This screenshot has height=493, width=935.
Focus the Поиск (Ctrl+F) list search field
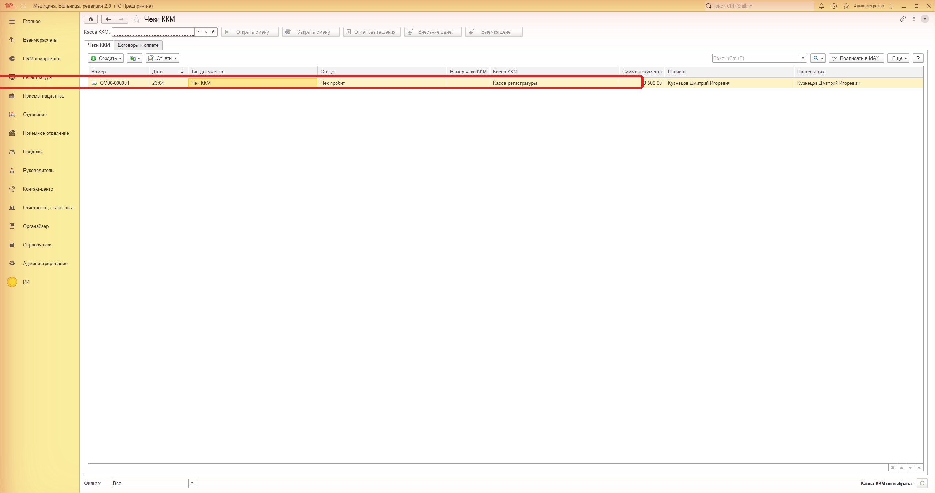coord(756,58)
